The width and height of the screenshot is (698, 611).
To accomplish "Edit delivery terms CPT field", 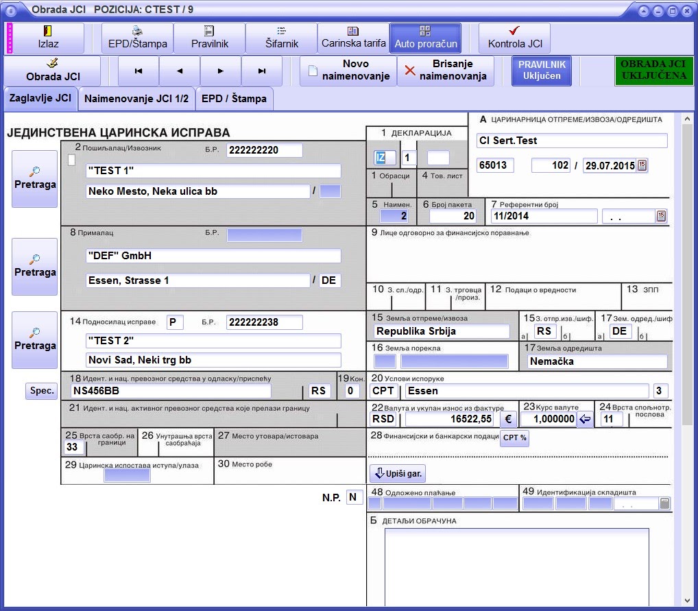I will point(384,391).
